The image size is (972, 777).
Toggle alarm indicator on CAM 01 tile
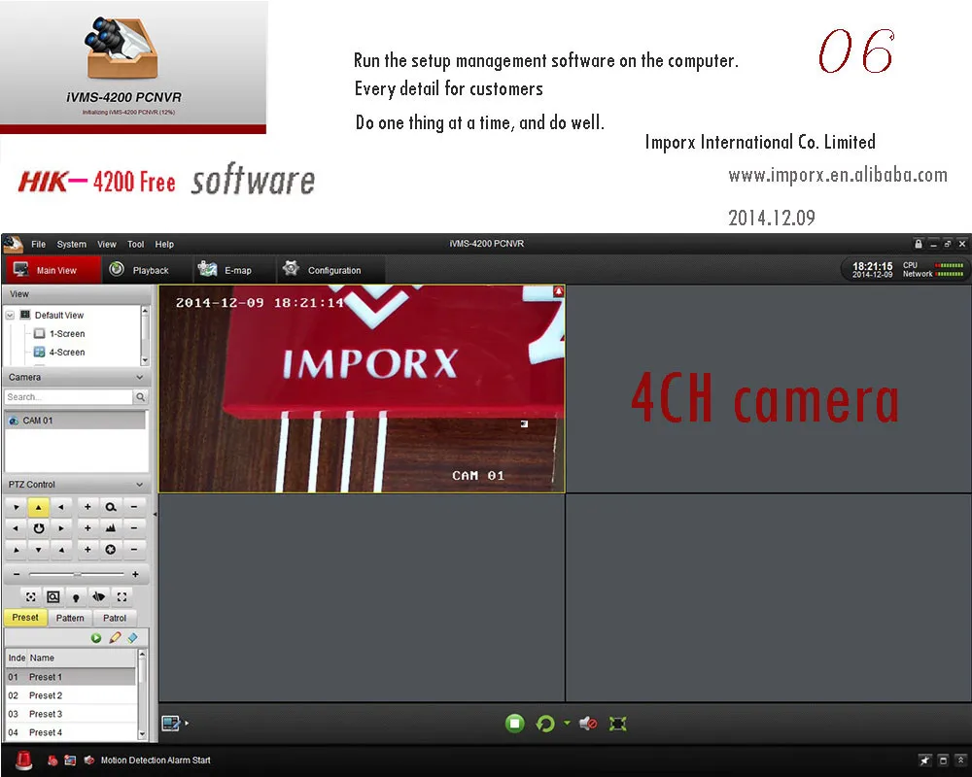click(x=559, y=290)
